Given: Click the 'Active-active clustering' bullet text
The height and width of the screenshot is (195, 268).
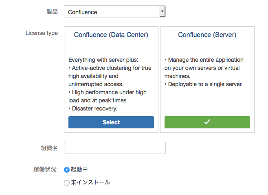Looking at the screenshot, I should [x=111, y=68].
